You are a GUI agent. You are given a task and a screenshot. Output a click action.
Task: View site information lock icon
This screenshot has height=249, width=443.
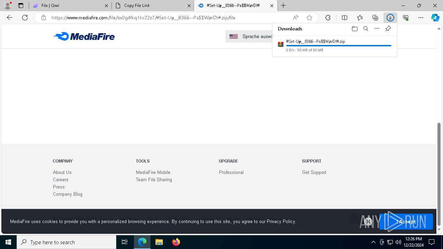click(43, 18)
